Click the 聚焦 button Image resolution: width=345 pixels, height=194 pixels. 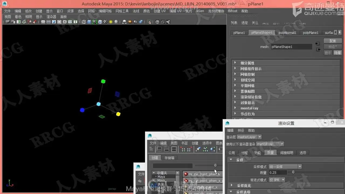tap(333, 41)
